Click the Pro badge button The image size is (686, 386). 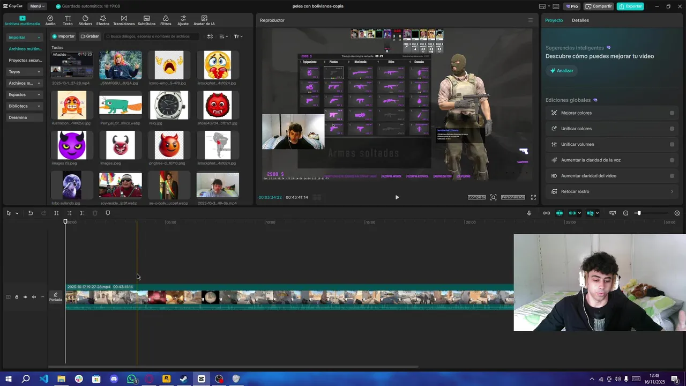[x=572, y=6]
